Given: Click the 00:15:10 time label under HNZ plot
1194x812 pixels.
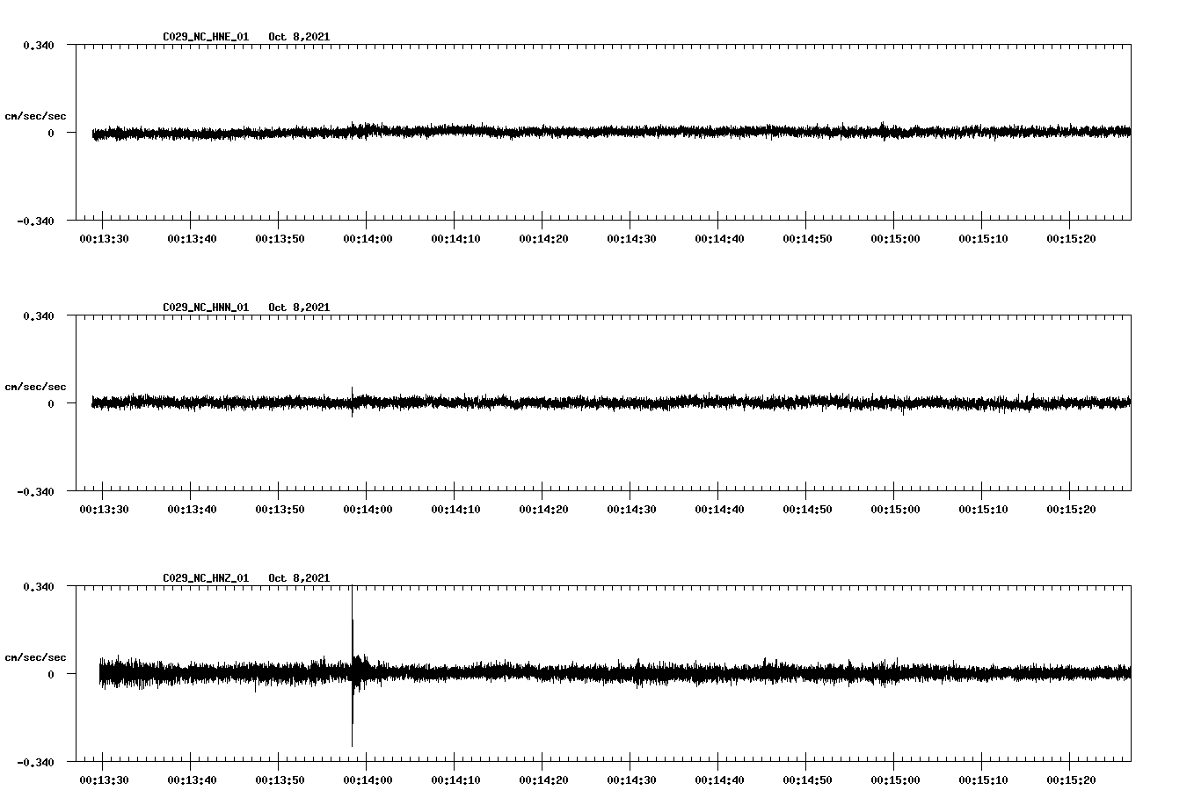Looking at the screenshot, I should (x=983, y=780).
